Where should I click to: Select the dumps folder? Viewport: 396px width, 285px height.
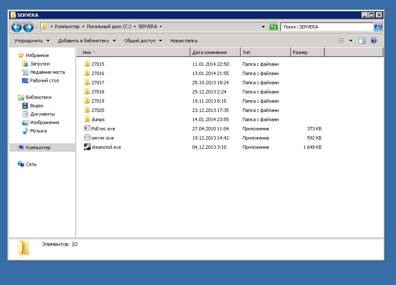click(x=98, y=119)
